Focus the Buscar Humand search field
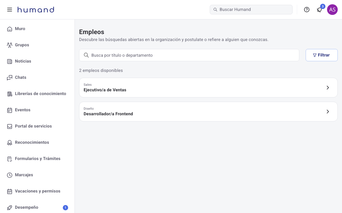The width and height of the screenshot is (342, 213). [x=251, y=10]
